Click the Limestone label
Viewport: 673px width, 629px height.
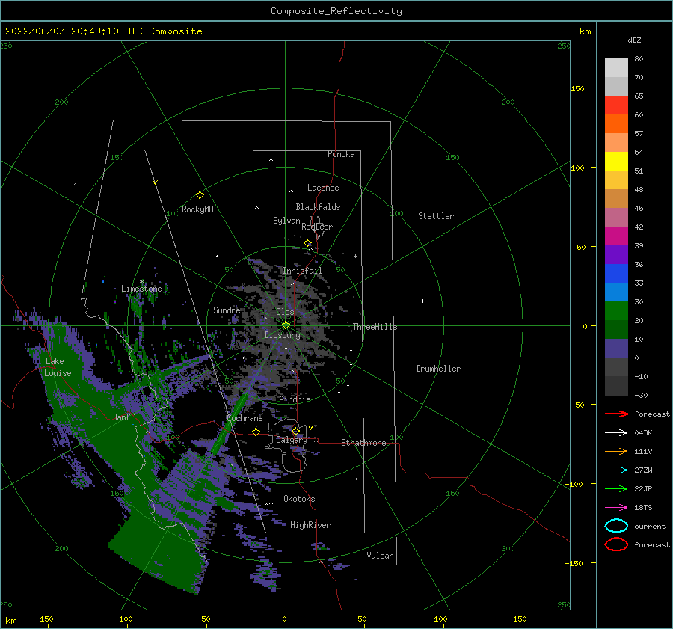click(x=141, y=289)
